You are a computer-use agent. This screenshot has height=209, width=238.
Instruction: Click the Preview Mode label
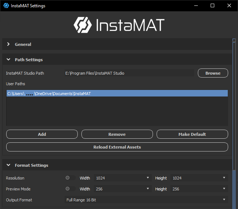[x=18, y=189]
